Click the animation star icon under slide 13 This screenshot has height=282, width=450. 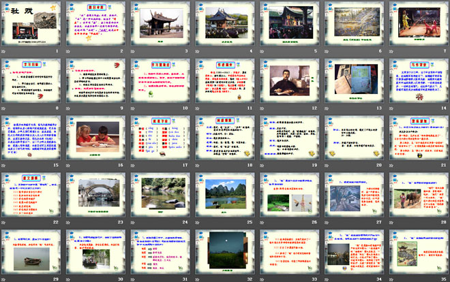click(x=327, y=108)
